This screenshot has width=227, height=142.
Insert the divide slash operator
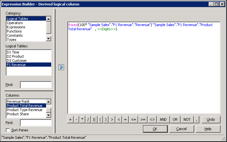pyautogui.click(x=88, y=119)
